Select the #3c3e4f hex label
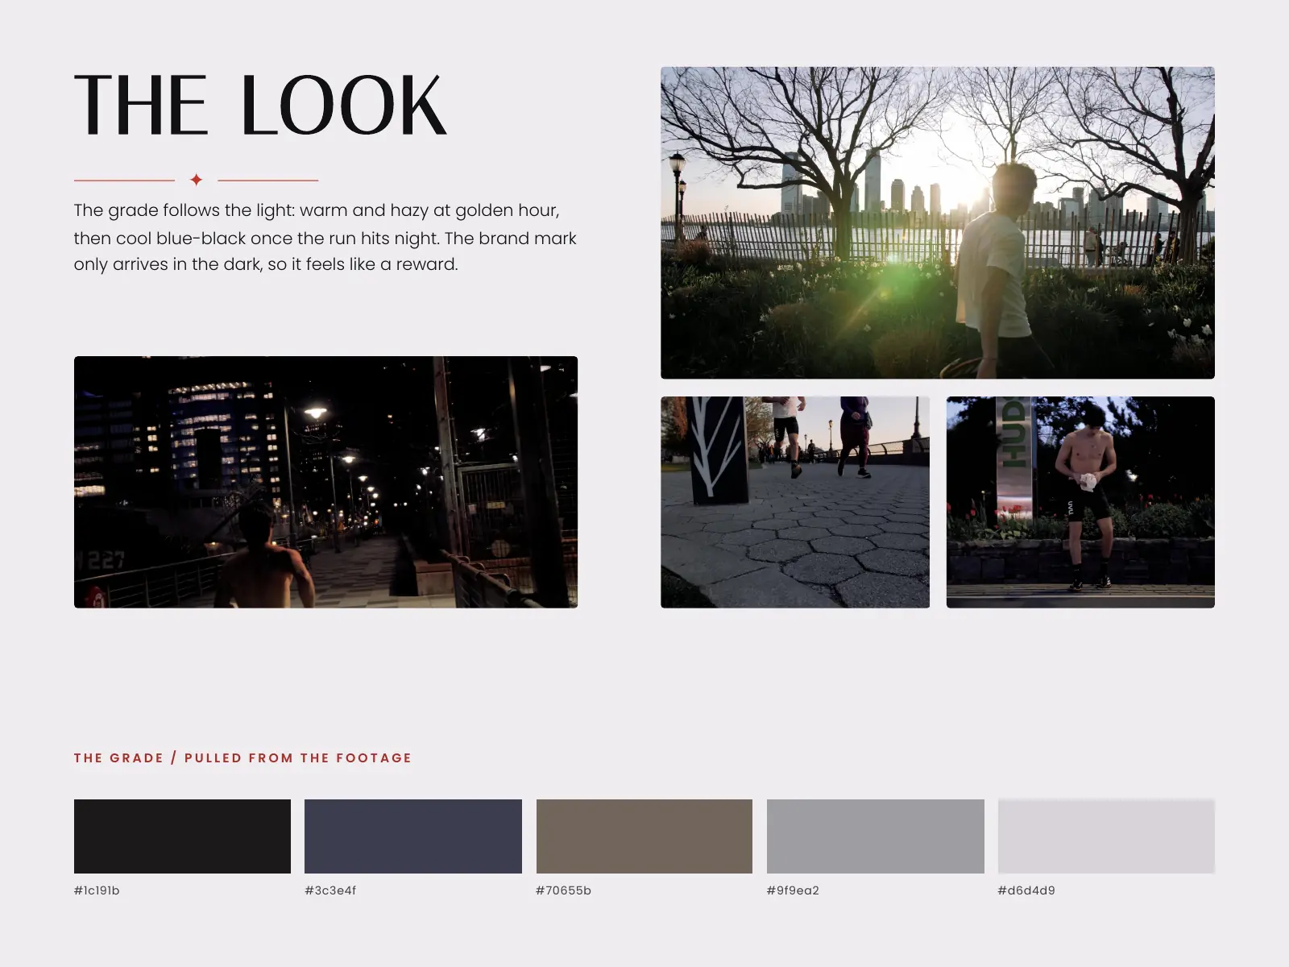Viewport: 1289px width, 967px height. pos(330,890)
